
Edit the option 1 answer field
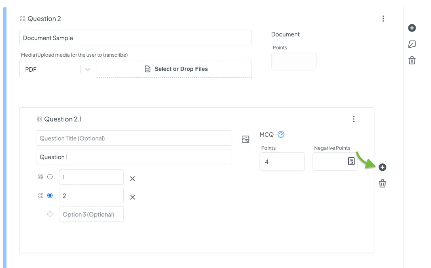91,177
